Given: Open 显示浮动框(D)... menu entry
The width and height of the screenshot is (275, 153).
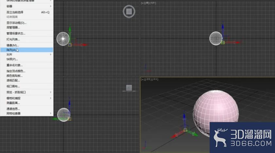Looking at the screenshot, I should tap(27, 23).
